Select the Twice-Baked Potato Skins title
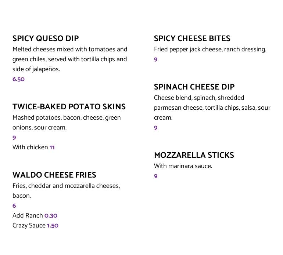This screenshot has width=283, height=255. click(x=69, y=107)
